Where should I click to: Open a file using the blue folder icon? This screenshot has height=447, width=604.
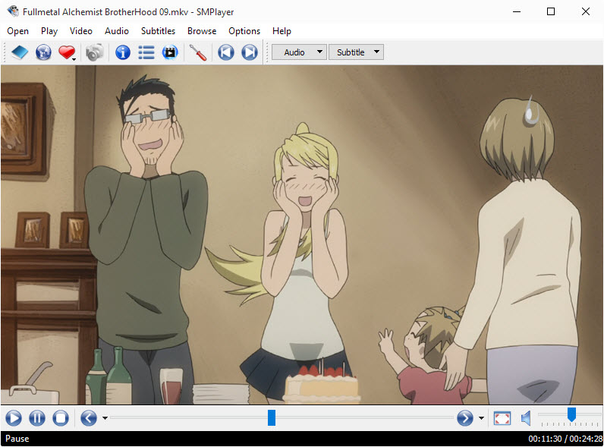(20, 52)
